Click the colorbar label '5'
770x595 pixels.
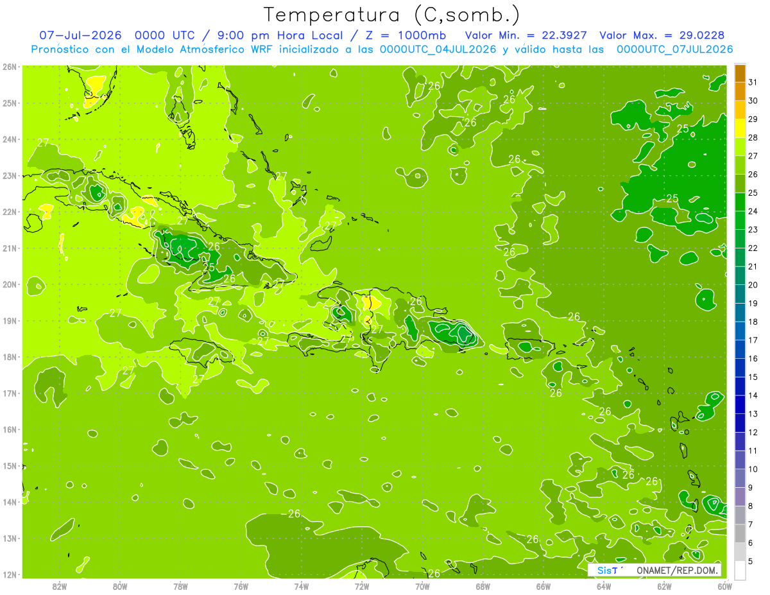[751, 562]
